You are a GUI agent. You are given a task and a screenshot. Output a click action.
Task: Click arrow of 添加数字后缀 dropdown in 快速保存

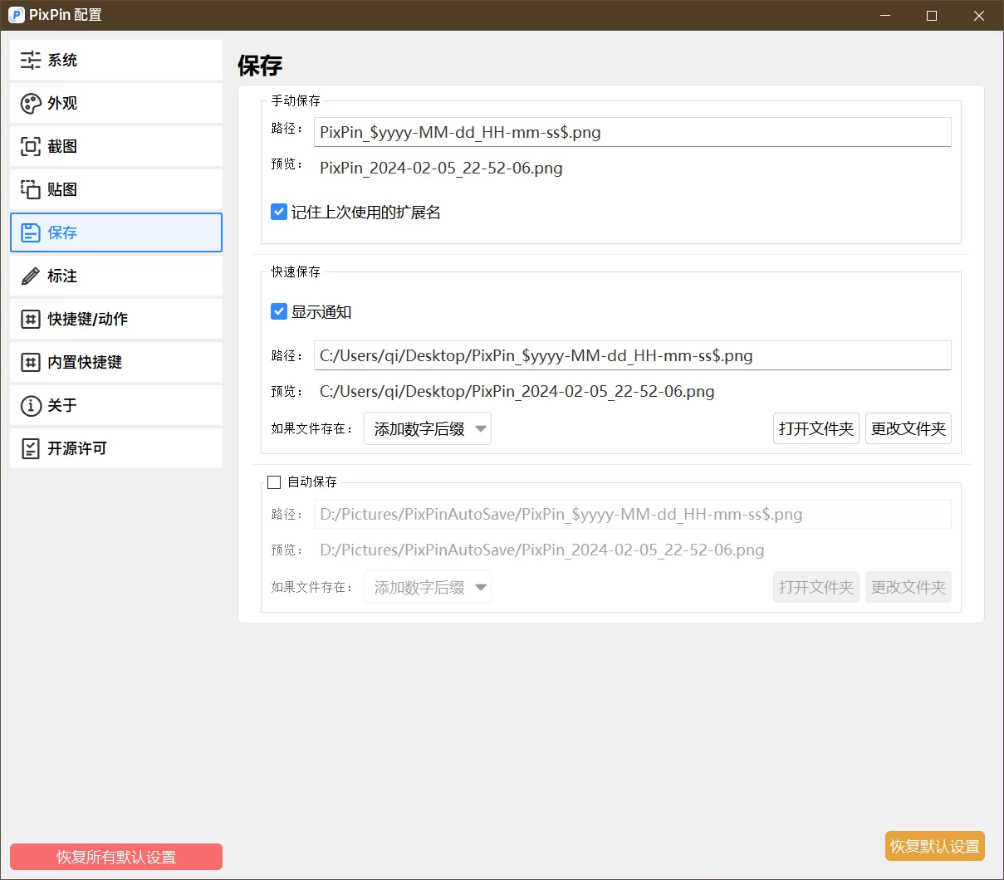tap(480, 429)
